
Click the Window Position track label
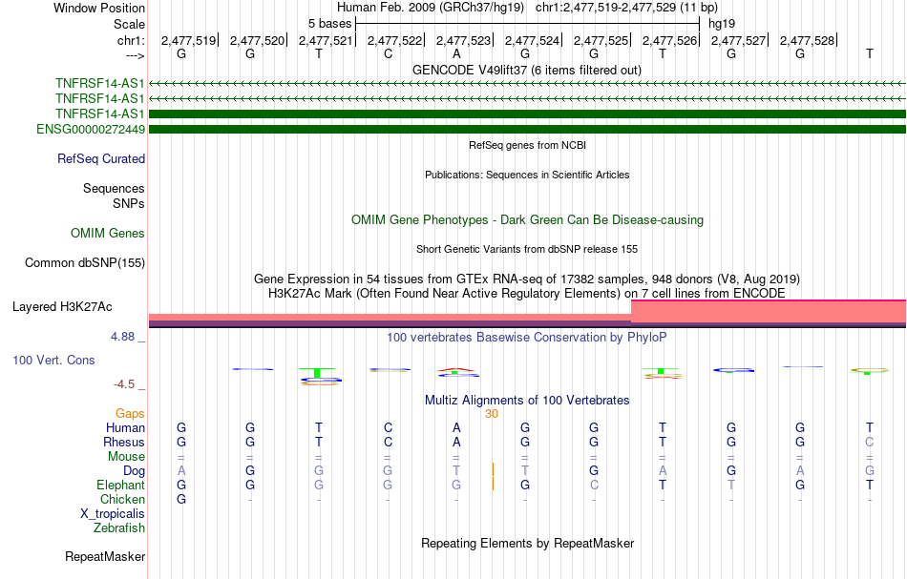pos(99,8)
